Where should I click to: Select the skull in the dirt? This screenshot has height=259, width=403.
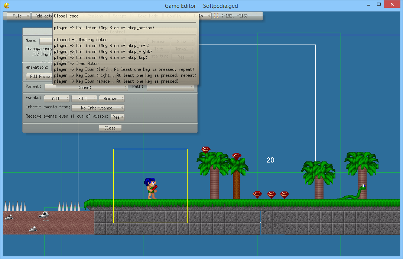click(x=44, y=215)
